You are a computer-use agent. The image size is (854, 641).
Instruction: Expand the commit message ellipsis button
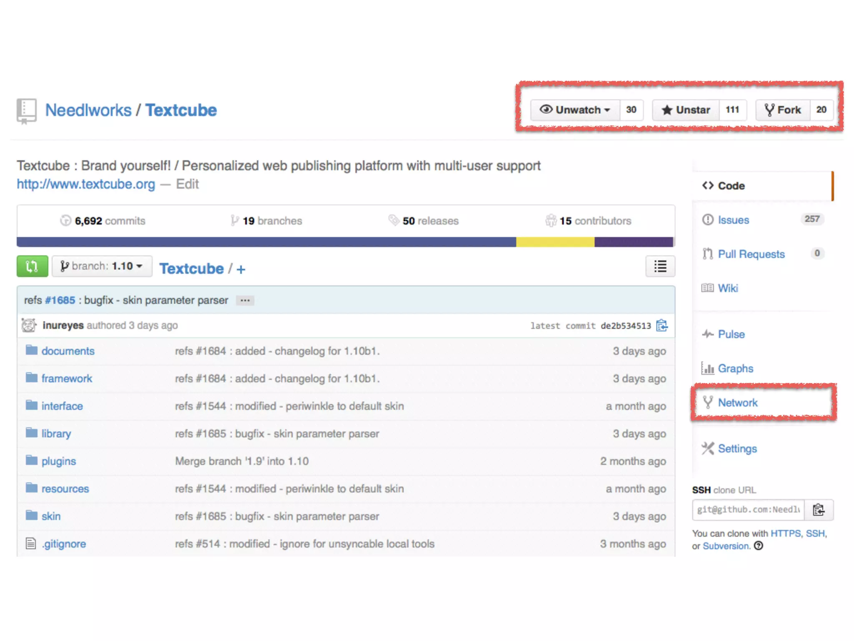click(245, 300)
